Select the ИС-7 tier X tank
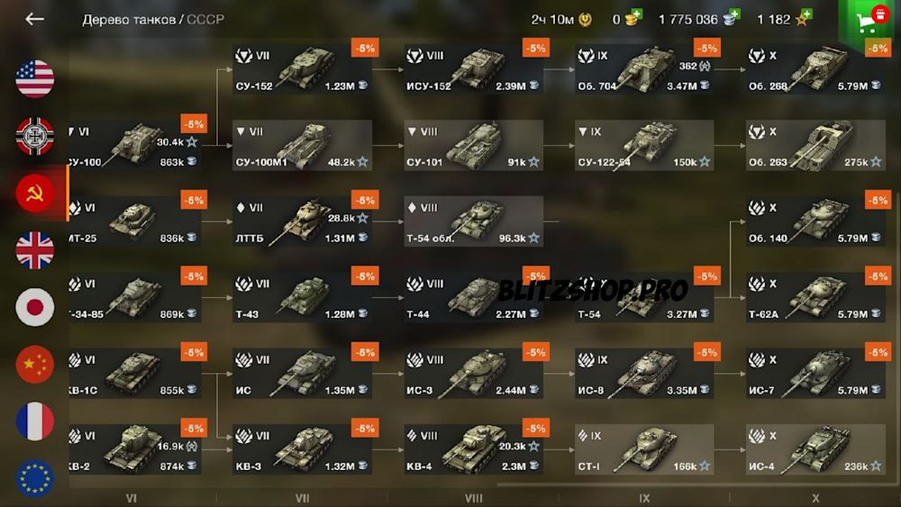Screen dimensions: 901x507 (x=815, y=373)
